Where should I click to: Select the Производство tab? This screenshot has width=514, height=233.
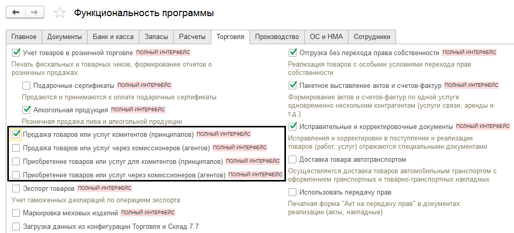coord(278,36)
